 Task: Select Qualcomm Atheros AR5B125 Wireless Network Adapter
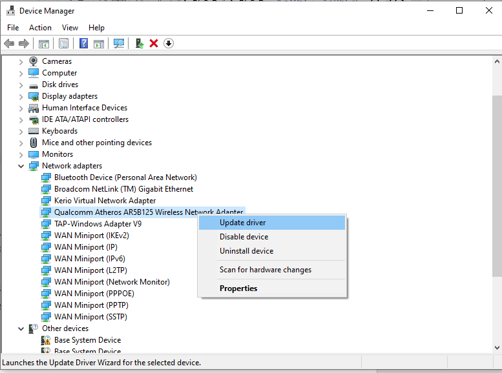(149, 212)
